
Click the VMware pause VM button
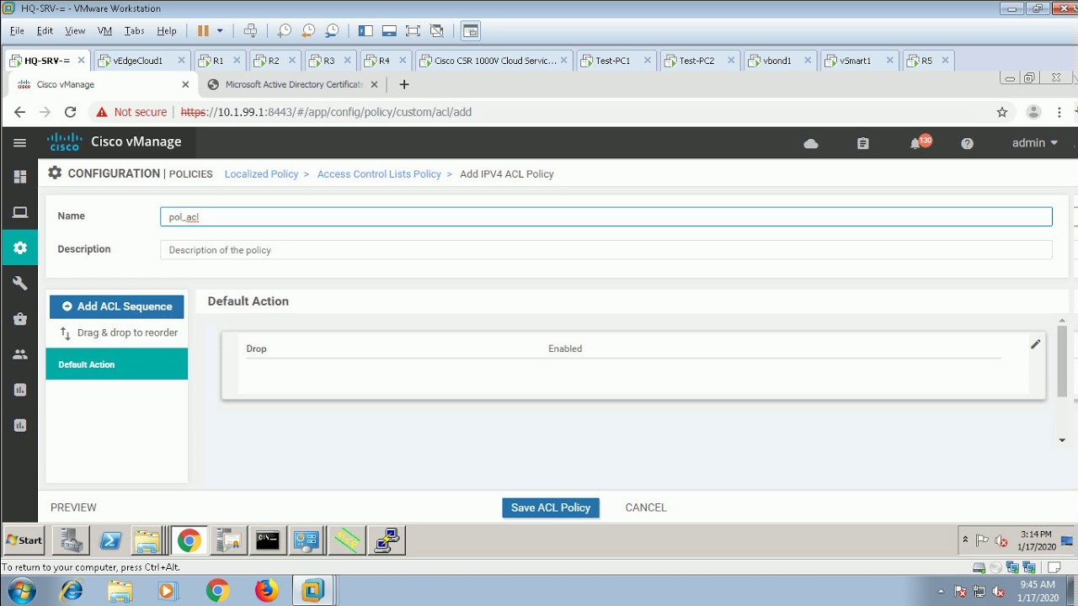click(x=203, y=30)
